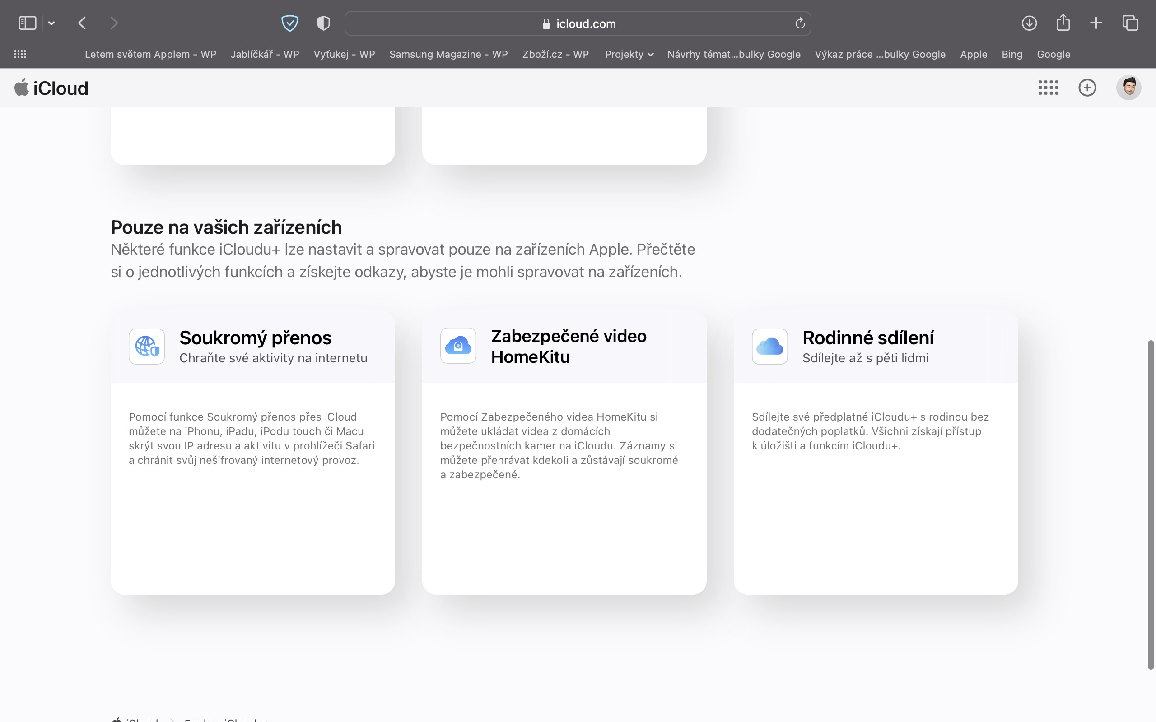1156x722 pixels.
Task: Show the tab overview
Action: (x=1130, y=23)
